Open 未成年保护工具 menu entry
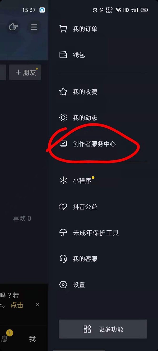 (103, 233)
